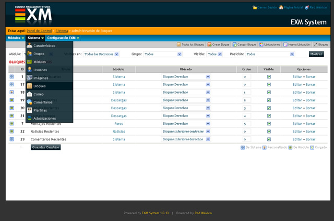Toggle Visible checkbox for block ID 22

pos(269,132)
